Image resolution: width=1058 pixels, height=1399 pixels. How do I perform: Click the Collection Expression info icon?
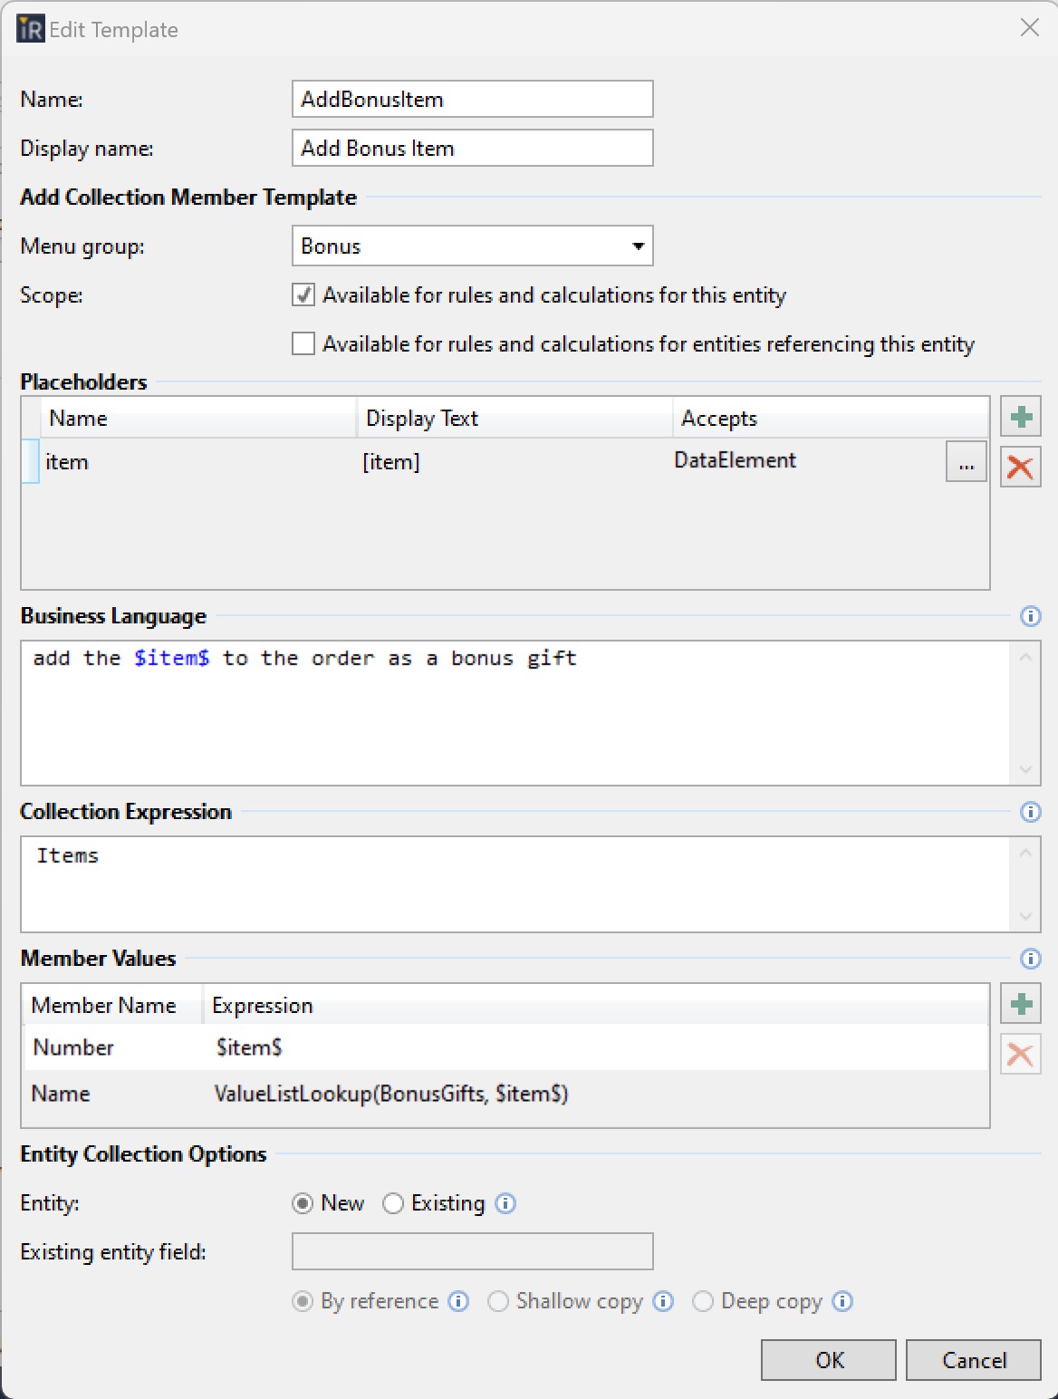click(1030, 812)
